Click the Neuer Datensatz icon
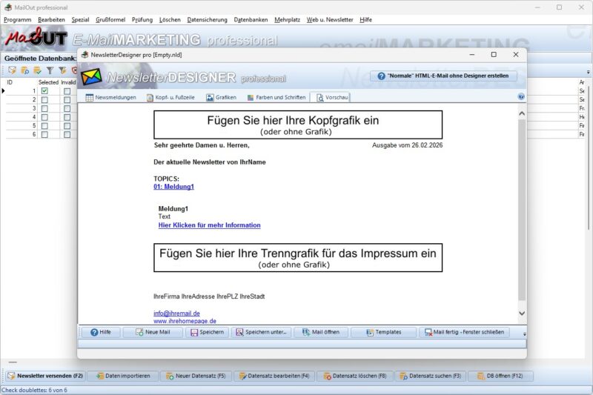The image size is (593, 395). click(x=170, y=376)
